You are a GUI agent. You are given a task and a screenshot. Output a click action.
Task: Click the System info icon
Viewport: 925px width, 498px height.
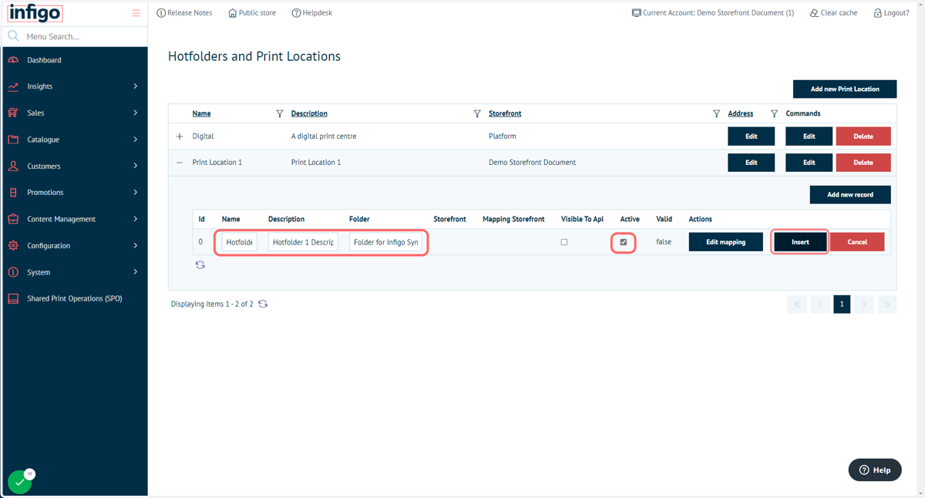[13, 272]
